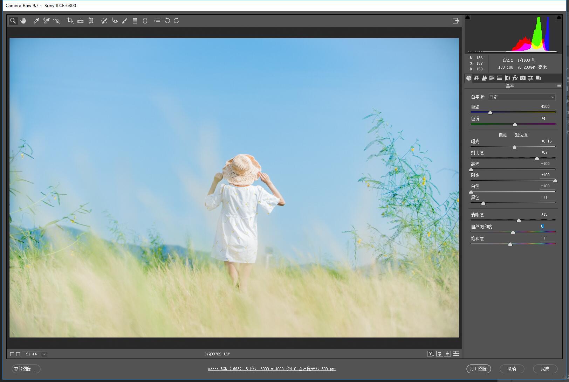Zoom in with the plus button
Screen dimensions: 569x382
click(x=18, y=354)
